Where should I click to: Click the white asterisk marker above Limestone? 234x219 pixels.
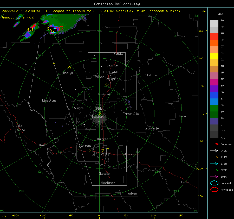click(49, 98)
